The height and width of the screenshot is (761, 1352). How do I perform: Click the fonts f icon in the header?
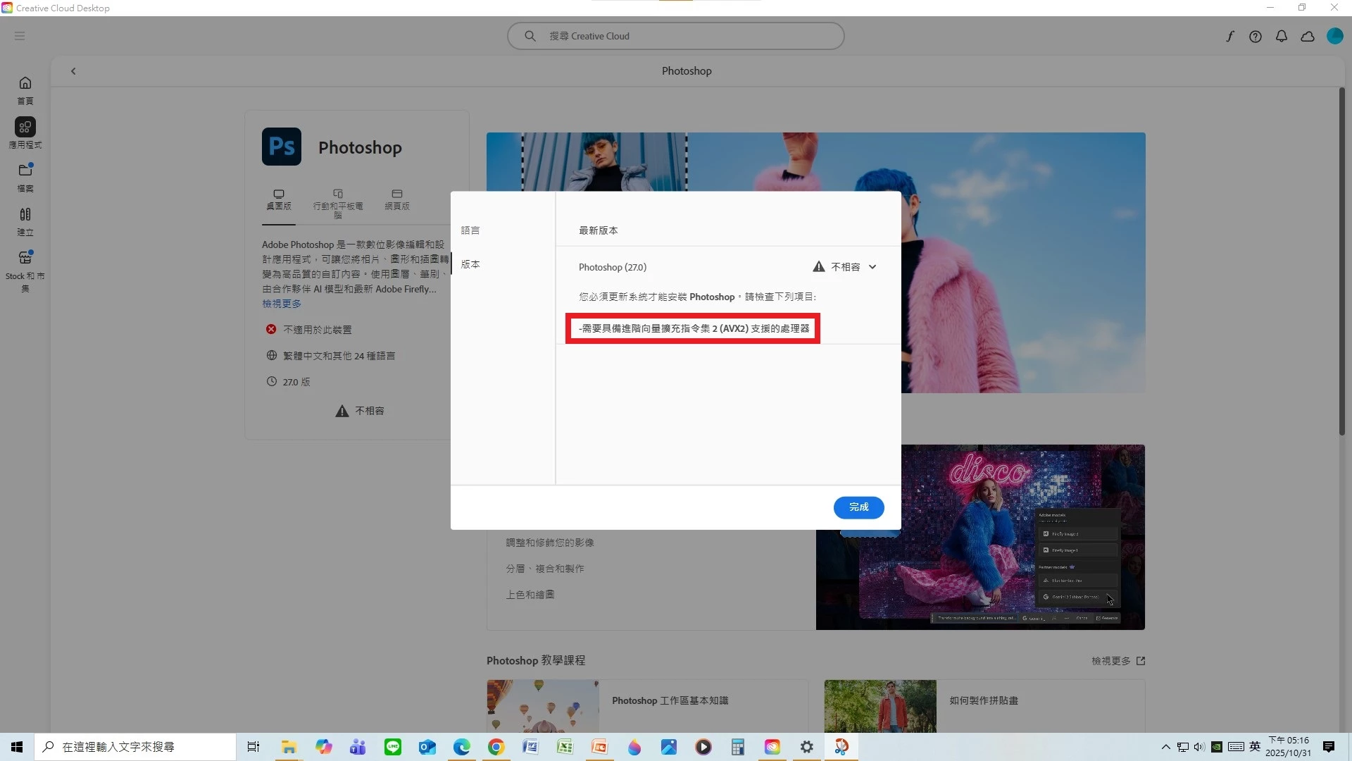click(1229, 37)
